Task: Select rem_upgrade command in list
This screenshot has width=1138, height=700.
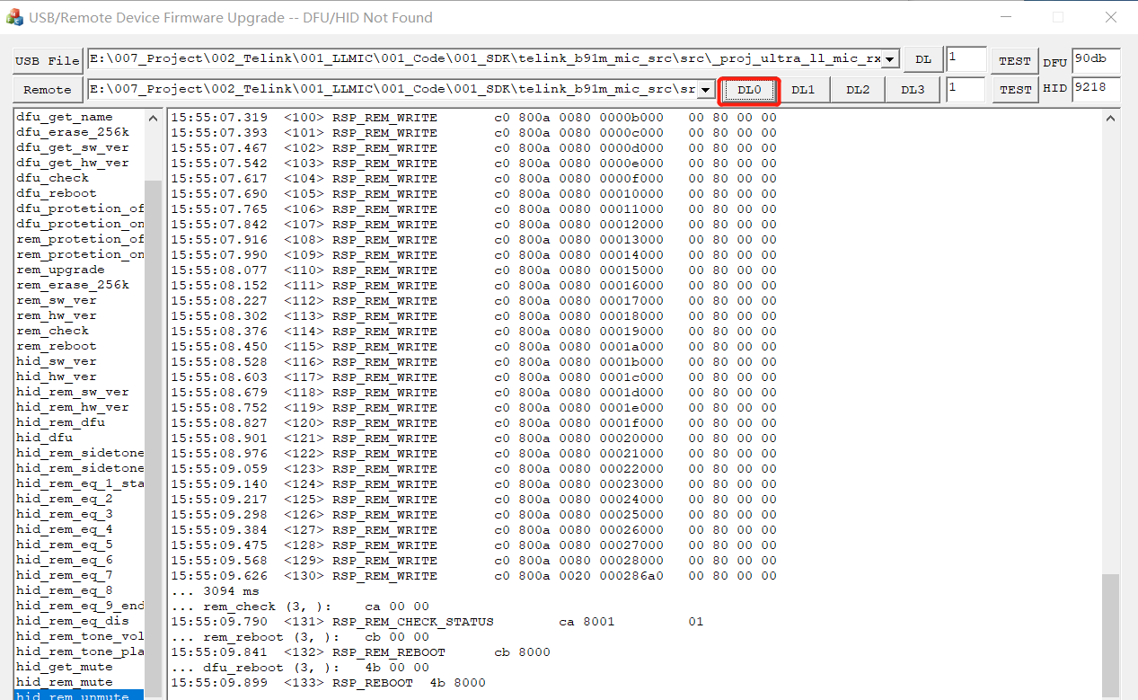Action: point(60,270)
